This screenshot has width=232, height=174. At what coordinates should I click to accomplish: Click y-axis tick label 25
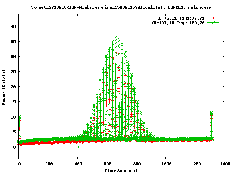click(13, 72)
